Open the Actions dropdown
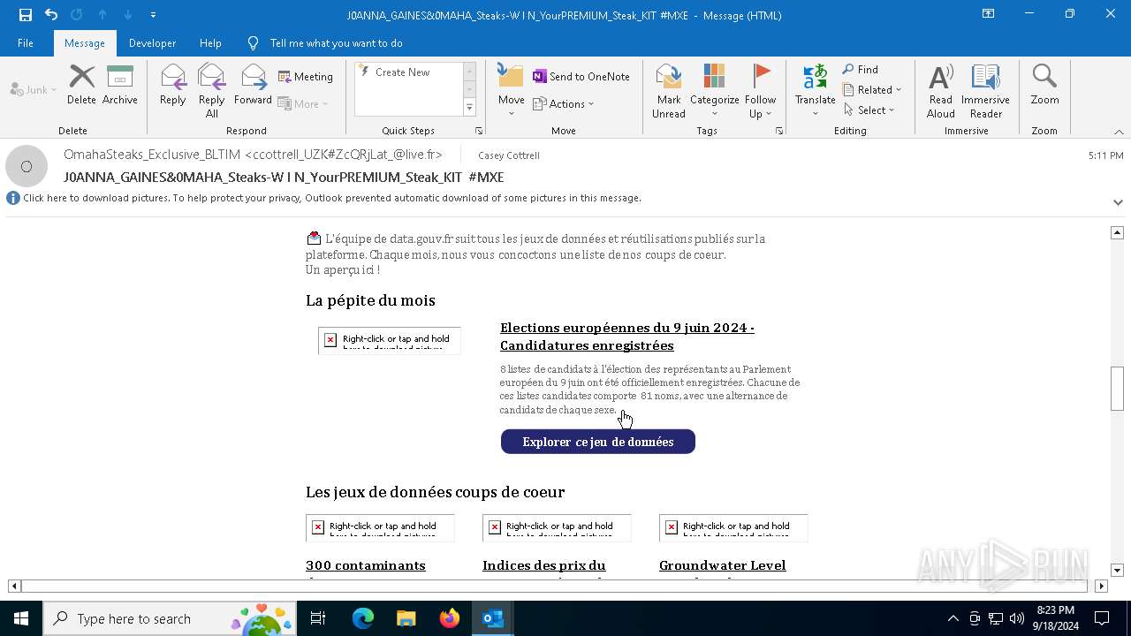Viewport: 1131px width, 636px height. pos(564,103)
